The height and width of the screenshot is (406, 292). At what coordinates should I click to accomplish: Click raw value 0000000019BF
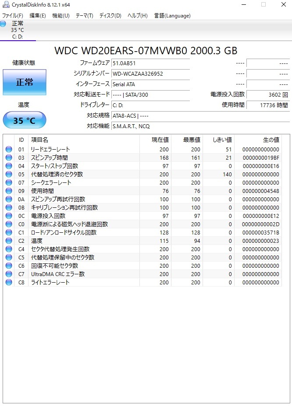(261, 157)
